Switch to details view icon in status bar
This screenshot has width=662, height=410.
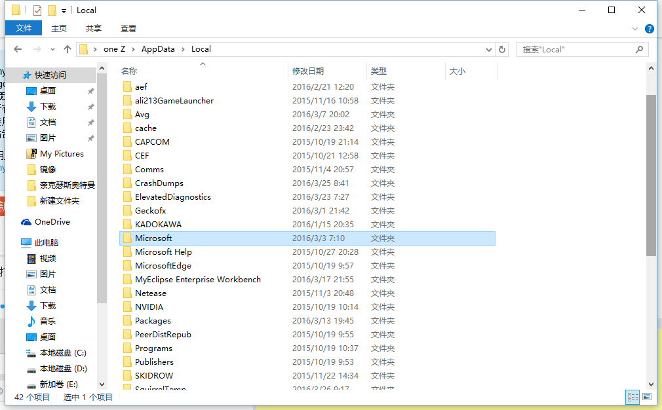click(633, 397)
